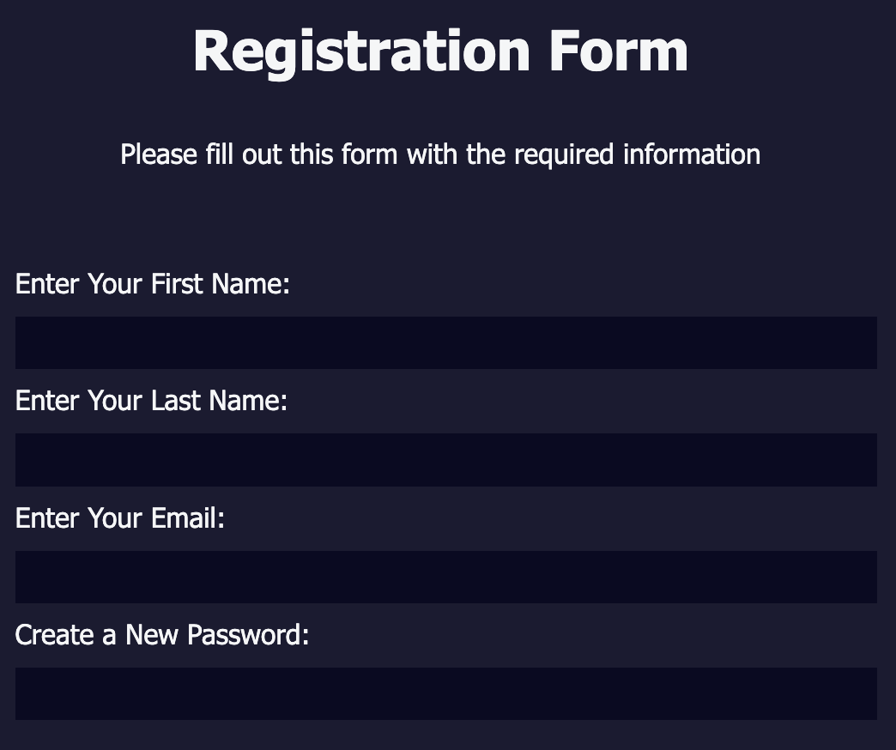Click the "Registration Form" heading
This screenshot has height=750, width=896.
point(440,51)
